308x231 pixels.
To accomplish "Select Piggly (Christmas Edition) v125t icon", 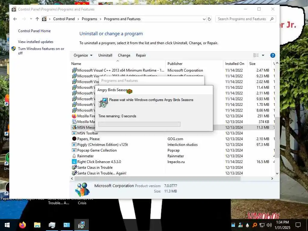I will (74, 145).
